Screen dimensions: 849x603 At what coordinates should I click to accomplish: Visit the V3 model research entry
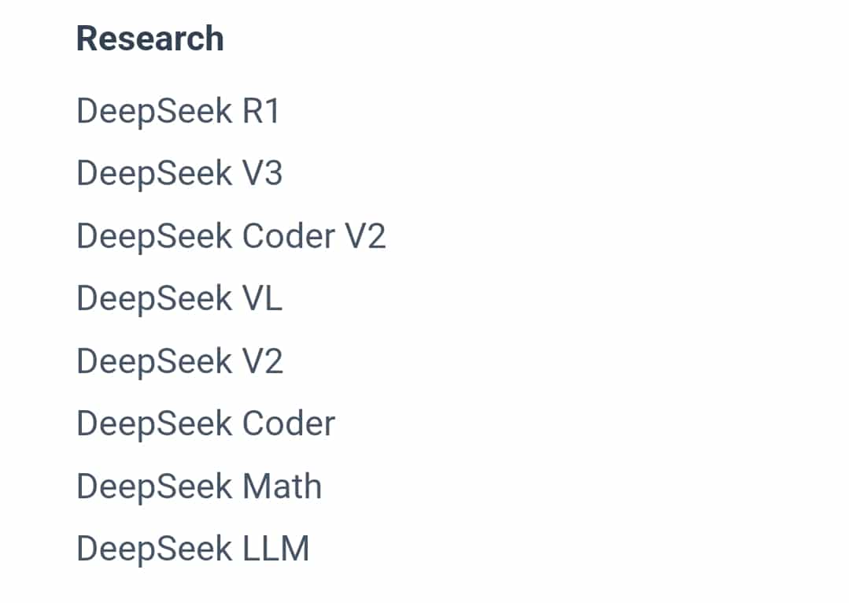[179, 173]
